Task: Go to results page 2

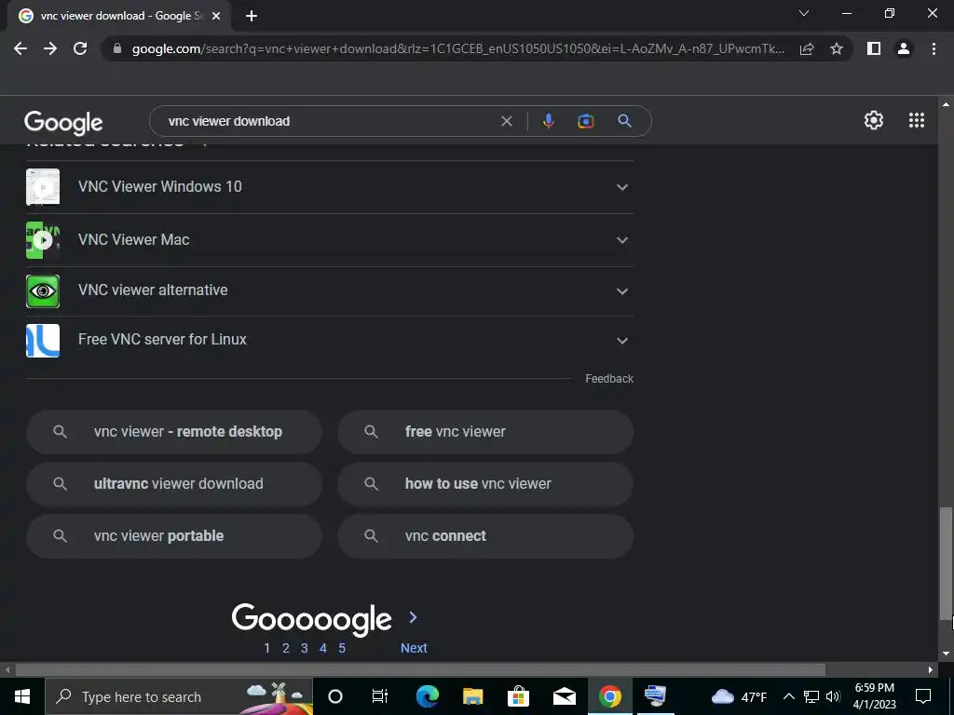Action: click(x=286, y=648)
